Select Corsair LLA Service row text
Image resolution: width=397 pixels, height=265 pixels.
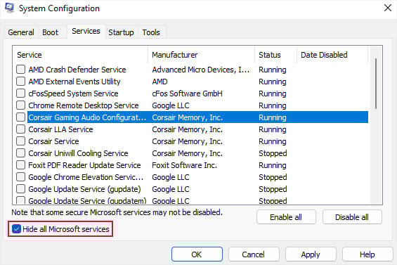[x=60, y=129]
